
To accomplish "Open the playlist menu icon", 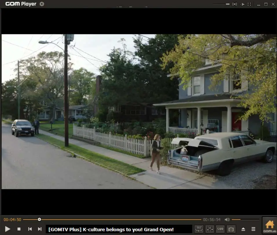I will (x=253, y=229).
